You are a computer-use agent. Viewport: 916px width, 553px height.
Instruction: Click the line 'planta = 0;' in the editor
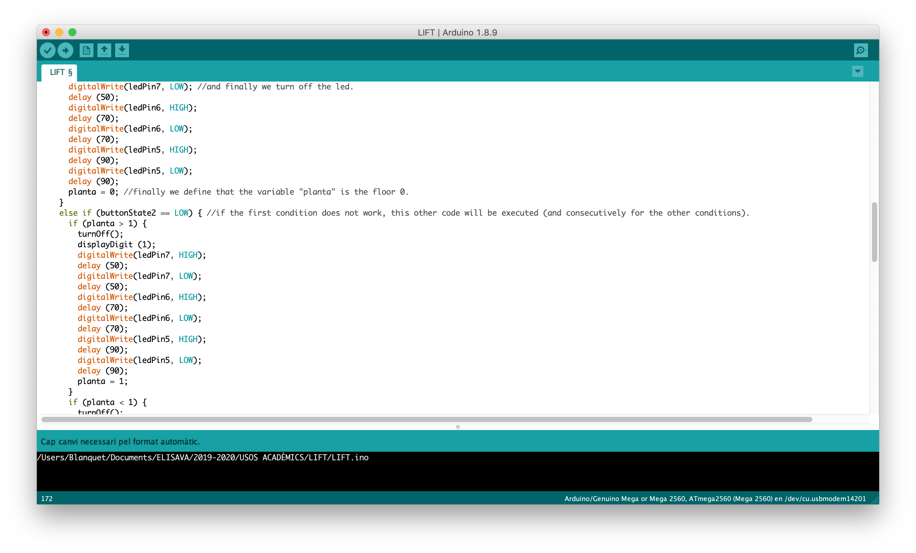click(93, 192)
